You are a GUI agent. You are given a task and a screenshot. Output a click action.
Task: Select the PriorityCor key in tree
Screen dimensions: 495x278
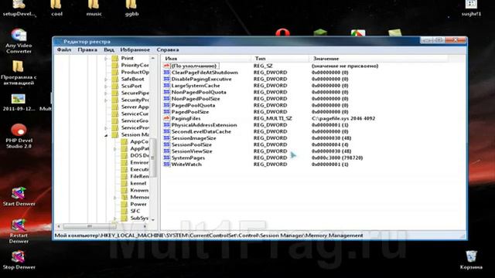(x=135, y=65)
